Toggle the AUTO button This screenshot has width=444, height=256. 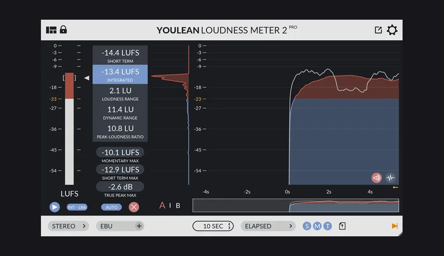pyautogui.click(x=111, y=207)
